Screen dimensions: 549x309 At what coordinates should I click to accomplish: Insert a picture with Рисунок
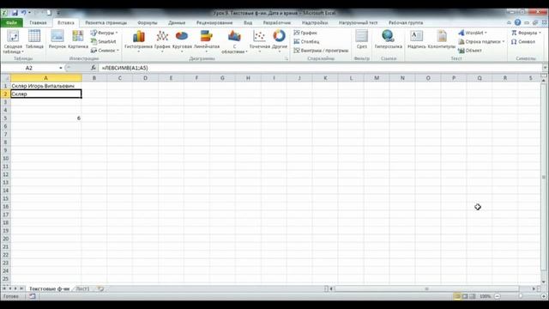[57, 39]
